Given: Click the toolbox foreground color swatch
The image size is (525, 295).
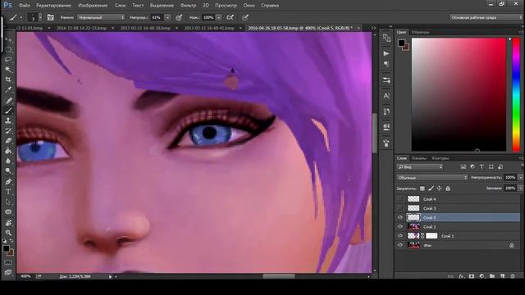Looking at the screenshot, I should point(6,249).
